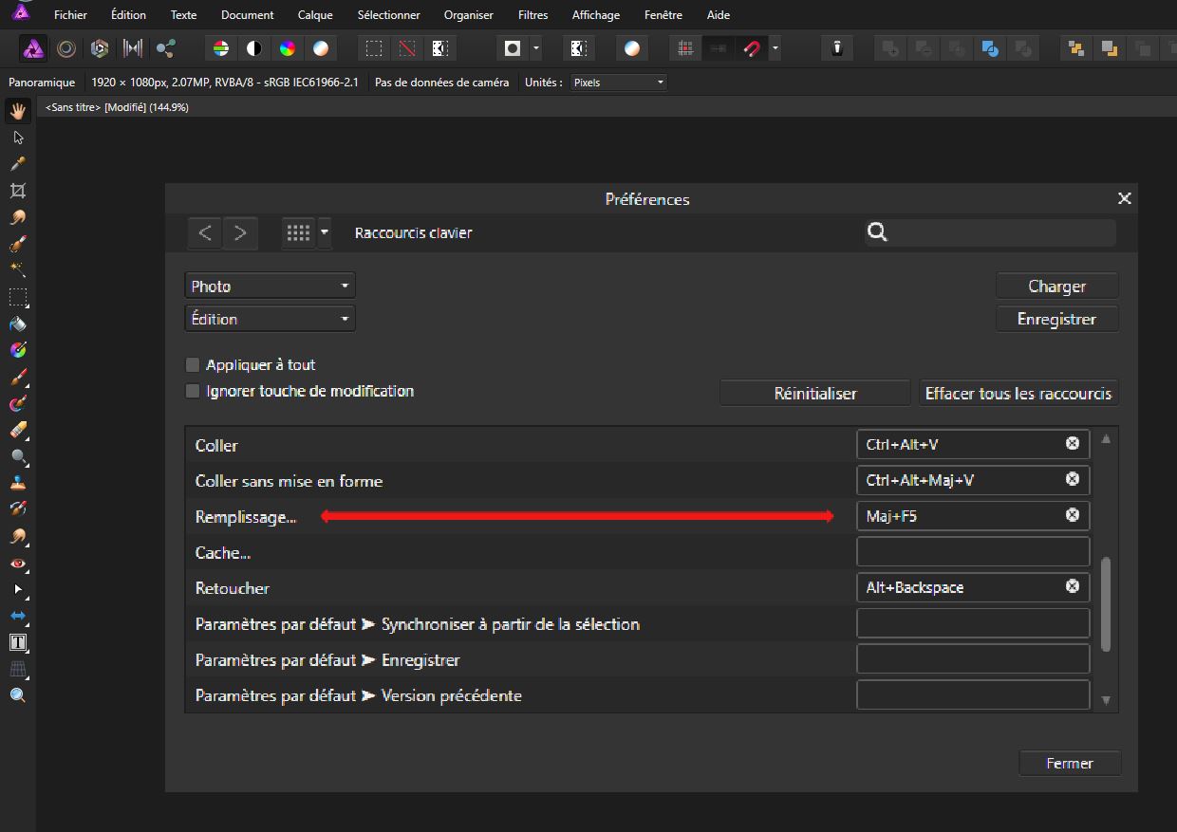Toggle the snapping magnet icon
The height and width of the screenshot is (832, 1177).
coord(753,48)
